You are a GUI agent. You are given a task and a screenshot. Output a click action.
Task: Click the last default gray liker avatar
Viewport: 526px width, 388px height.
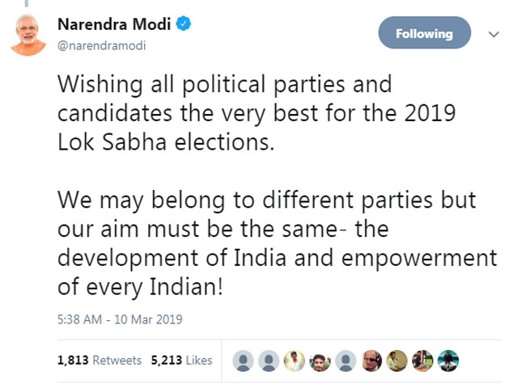point(346,361)
